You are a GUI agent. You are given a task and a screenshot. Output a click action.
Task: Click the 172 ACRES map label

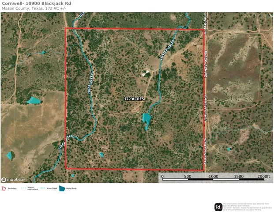tap(135, 99)
